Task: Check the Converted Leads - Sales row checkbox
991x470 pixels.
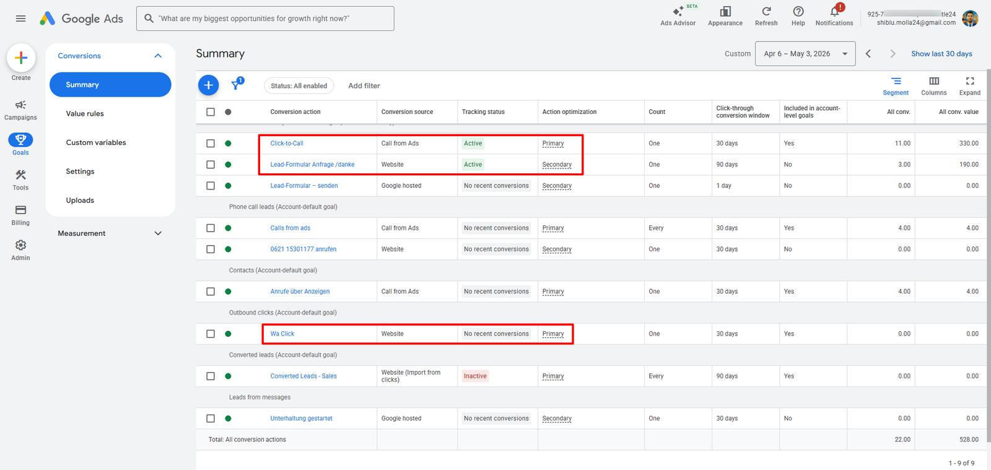Action: (211, 376)
